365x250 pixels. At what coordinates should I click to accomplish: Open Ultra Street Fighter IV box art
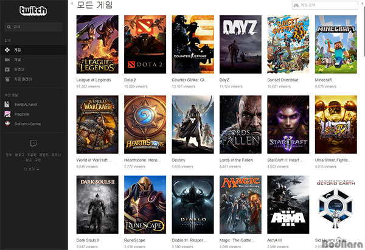pyautogui.click(x=336, y=124)
